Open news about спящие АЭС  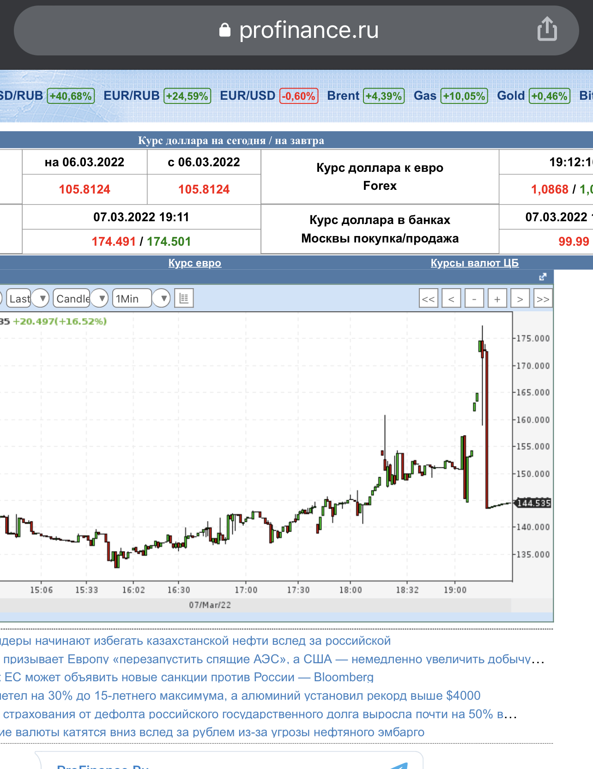click(272, 659)
